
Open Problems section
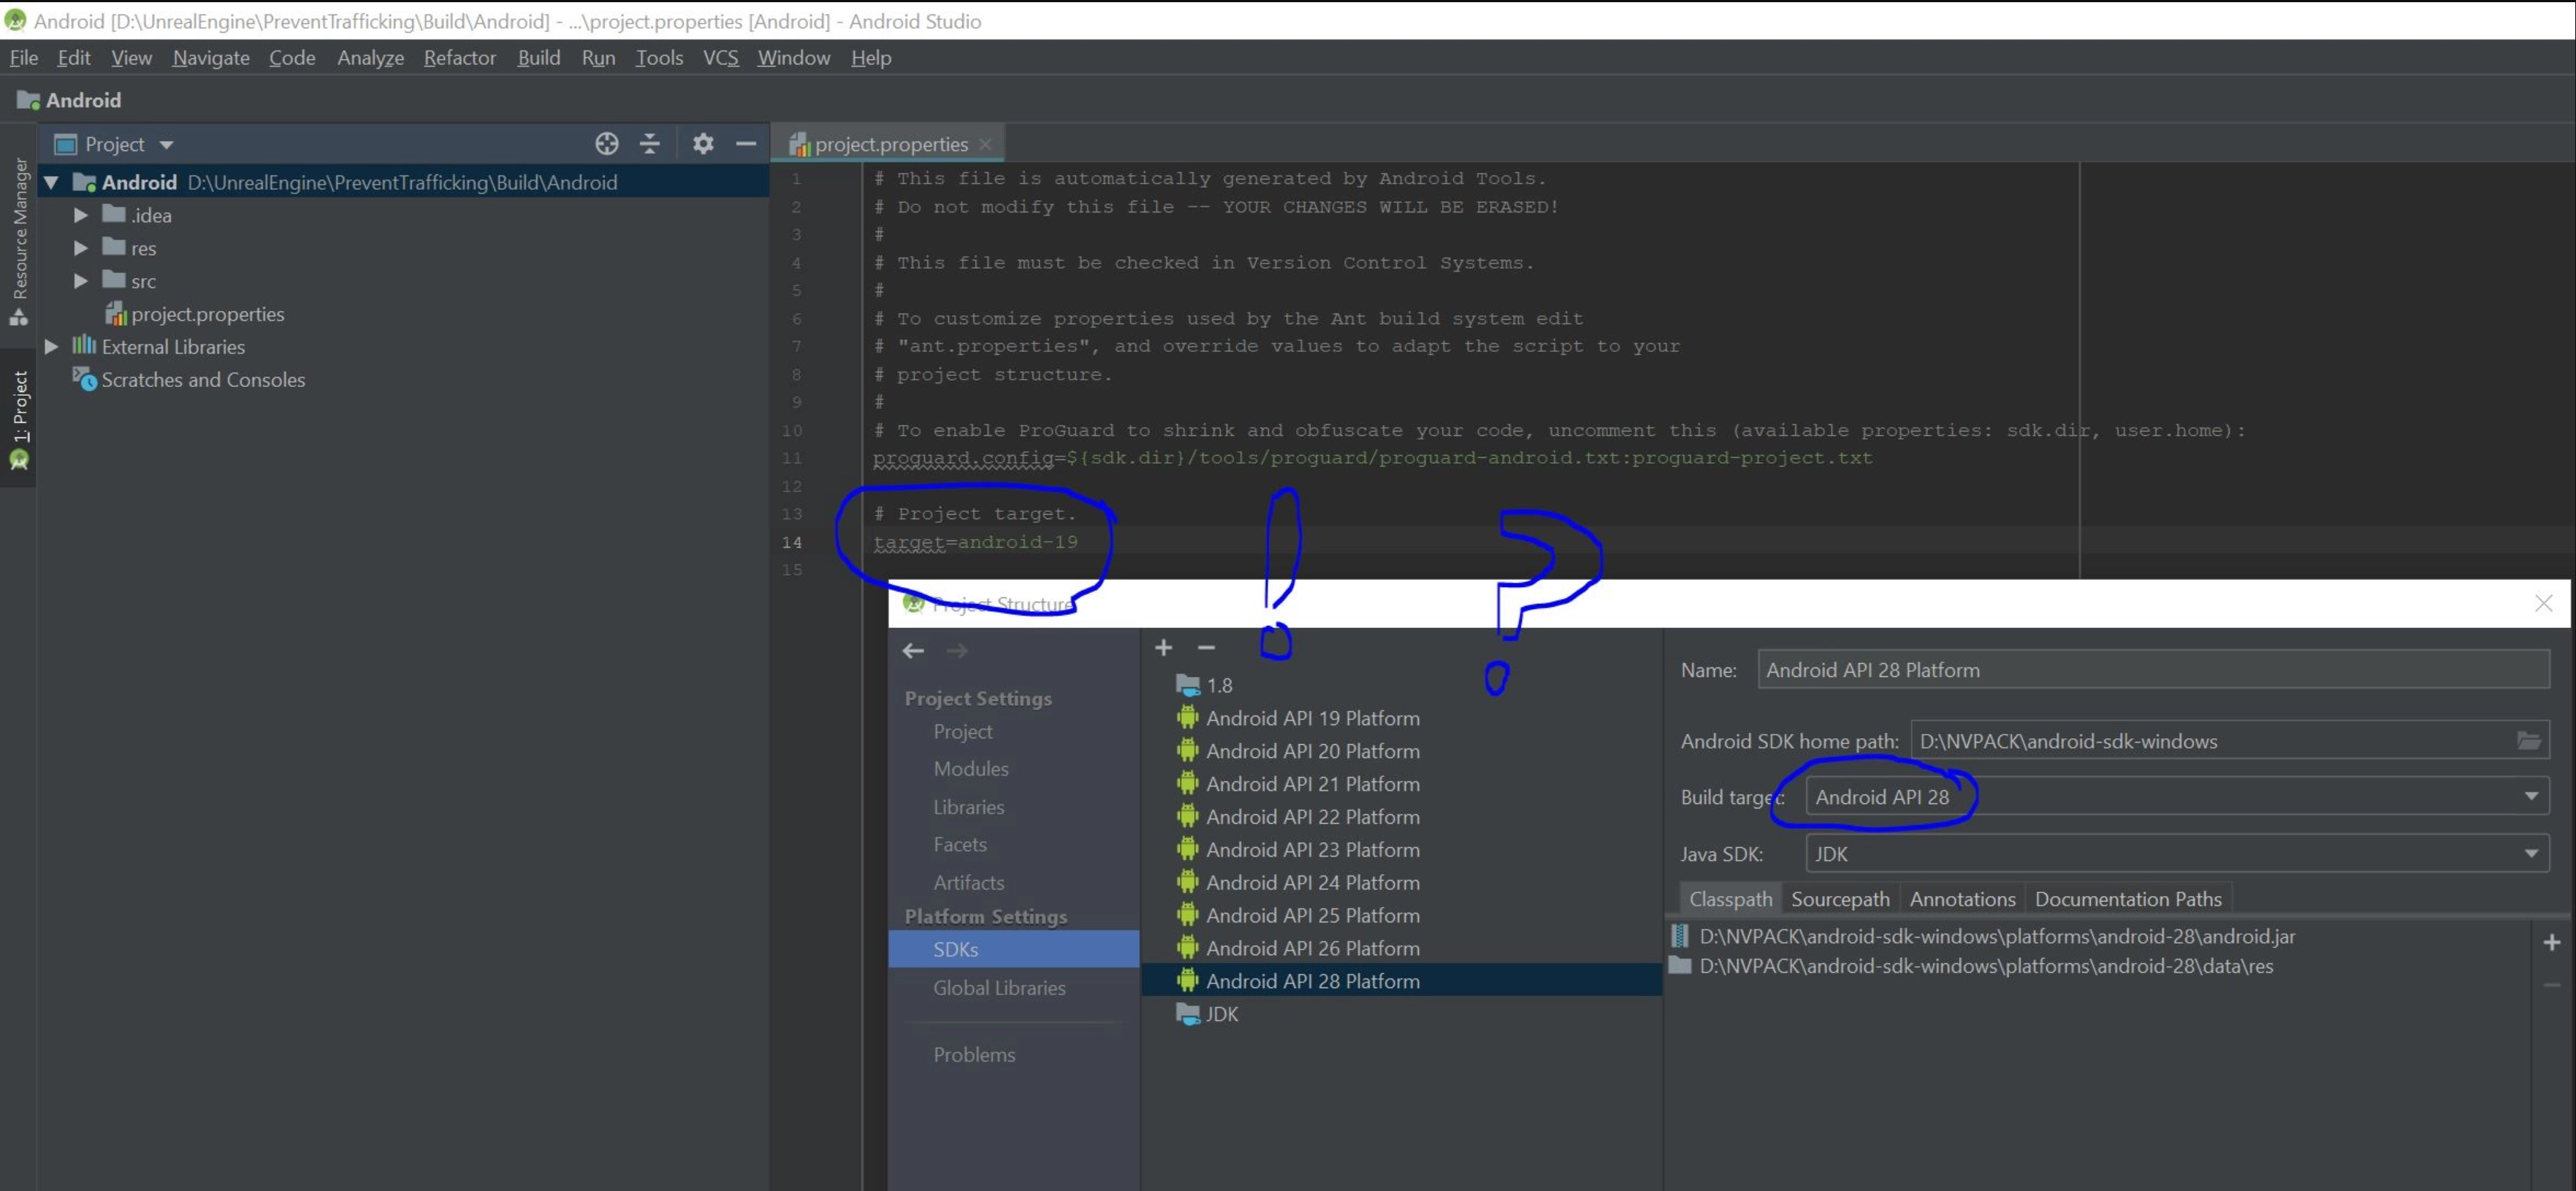[x=974, y=1054]
